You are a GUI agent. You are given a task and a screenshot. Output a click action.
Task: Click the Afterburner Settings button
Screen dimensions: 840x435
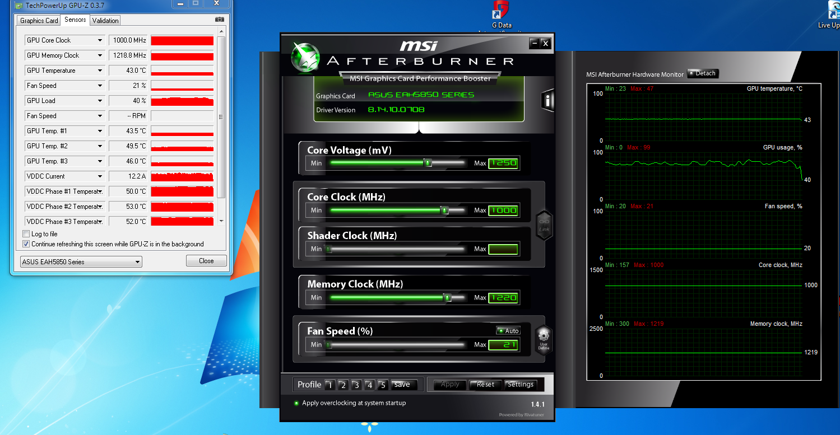[521, 385]
